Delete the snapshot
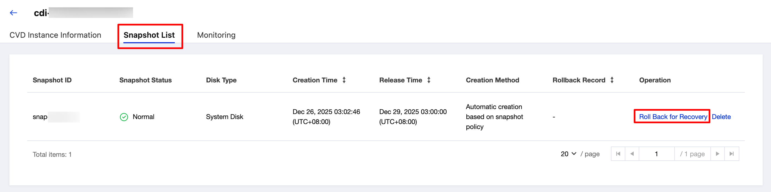The image size is (771, 192). (721, 117)
